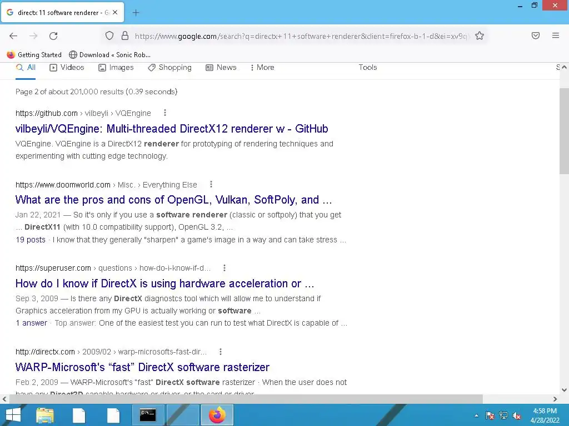Open Getting Started bookmark
569x426 pixels.
pos(34,55)
